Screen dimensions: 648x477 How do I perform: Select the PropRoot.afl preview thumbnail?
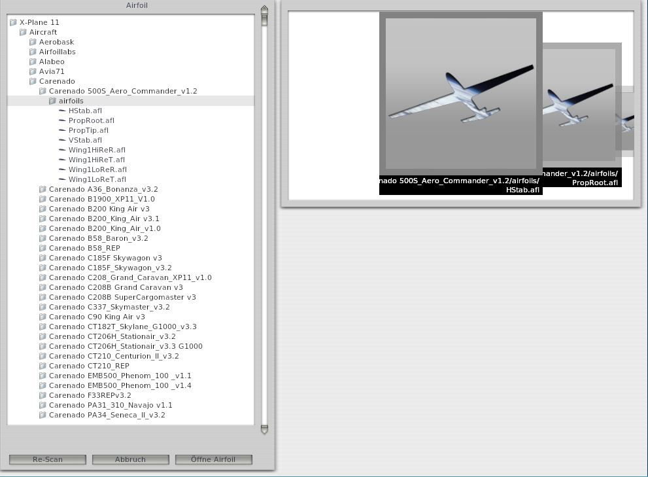click(579, 105)
